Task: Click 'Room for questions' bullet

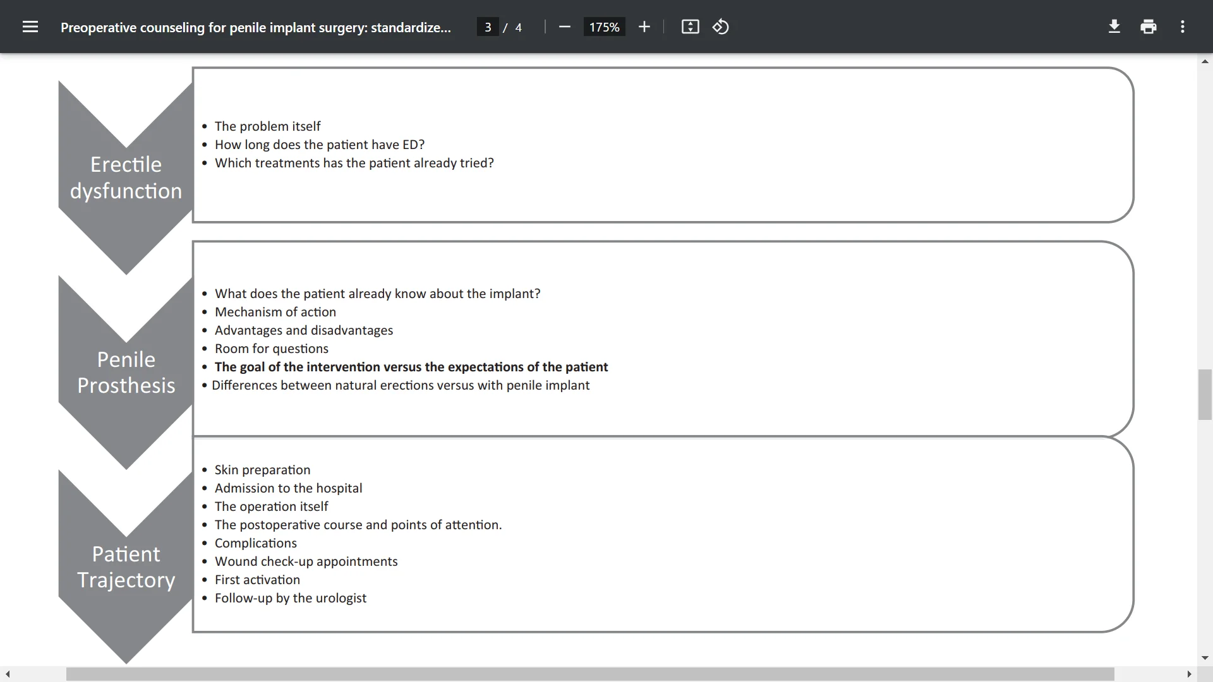Action: coord(272,349)
